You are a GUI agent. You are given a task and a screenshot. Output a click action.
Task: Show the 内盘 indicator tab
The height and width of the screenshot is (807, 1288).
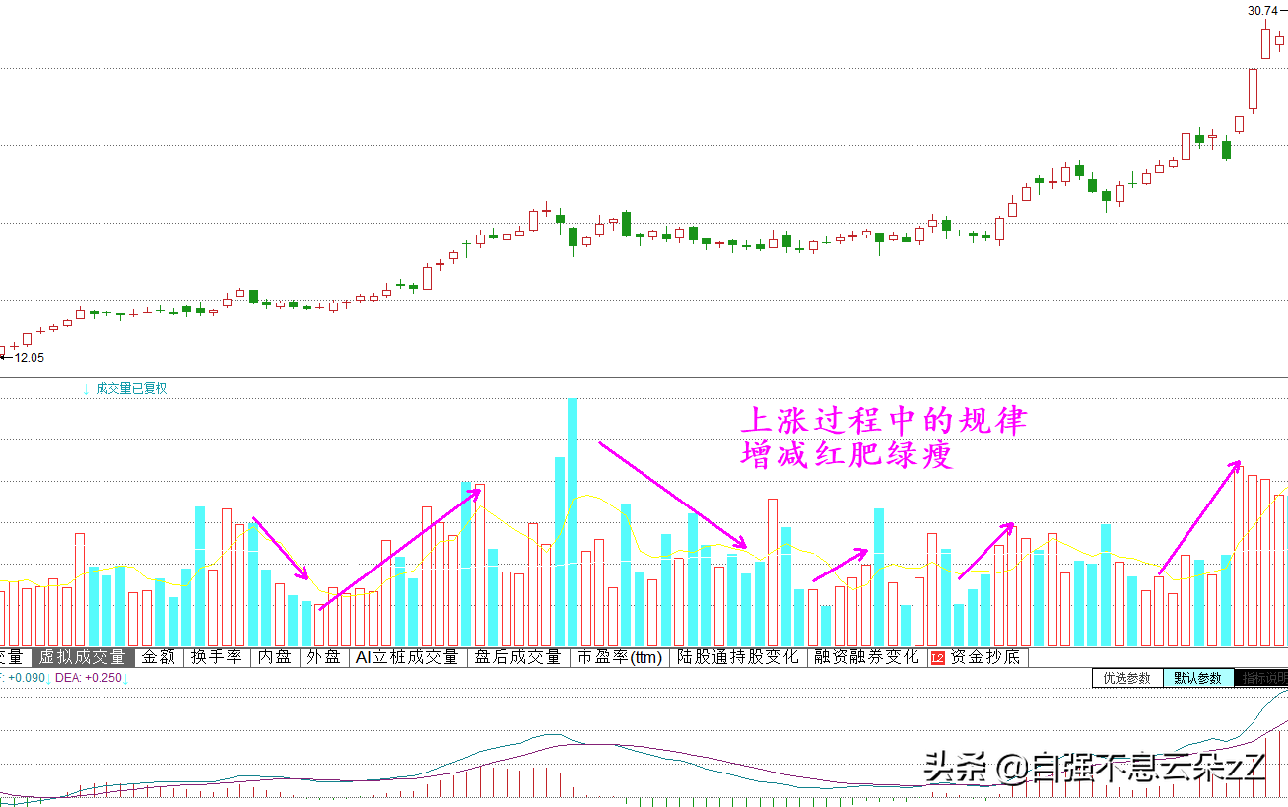(276, 657)
